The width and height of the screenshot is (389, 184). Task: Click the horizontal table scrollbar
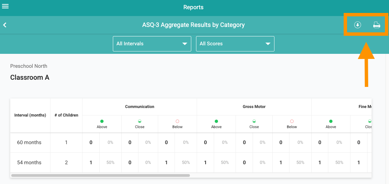pyautogui.click(x=101, y=175)
